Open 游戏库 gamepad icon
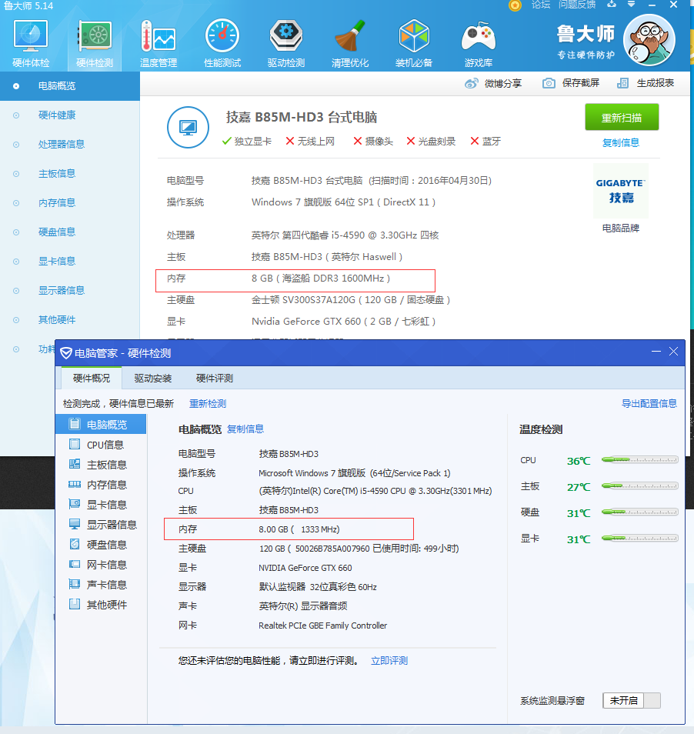The width and height of the screenshot is (694, 734). 479,44
